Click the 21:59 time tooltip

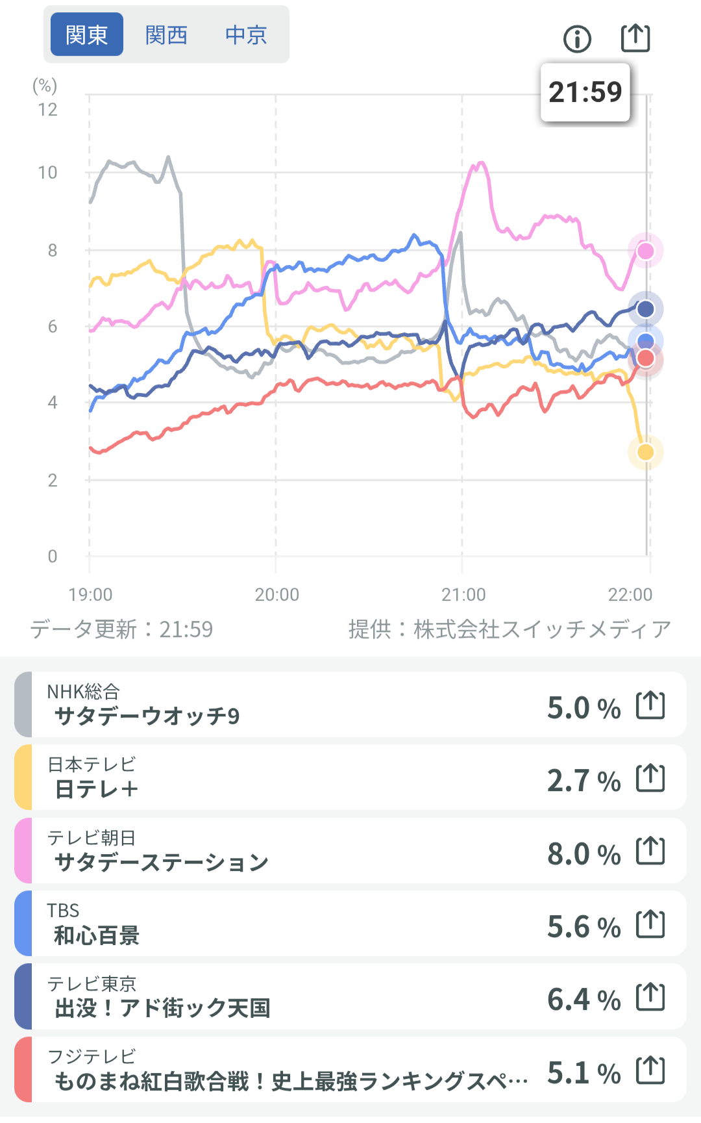tap(585, 92)
